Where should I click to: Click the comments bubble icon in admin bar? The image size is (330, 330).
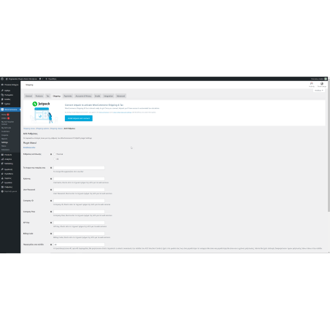pos(41,79)
